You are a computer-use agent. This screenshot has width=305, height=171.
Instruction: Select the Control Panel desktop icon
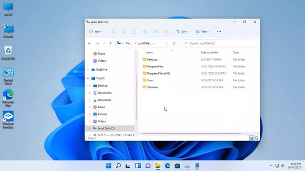click(x=8, y=76)
